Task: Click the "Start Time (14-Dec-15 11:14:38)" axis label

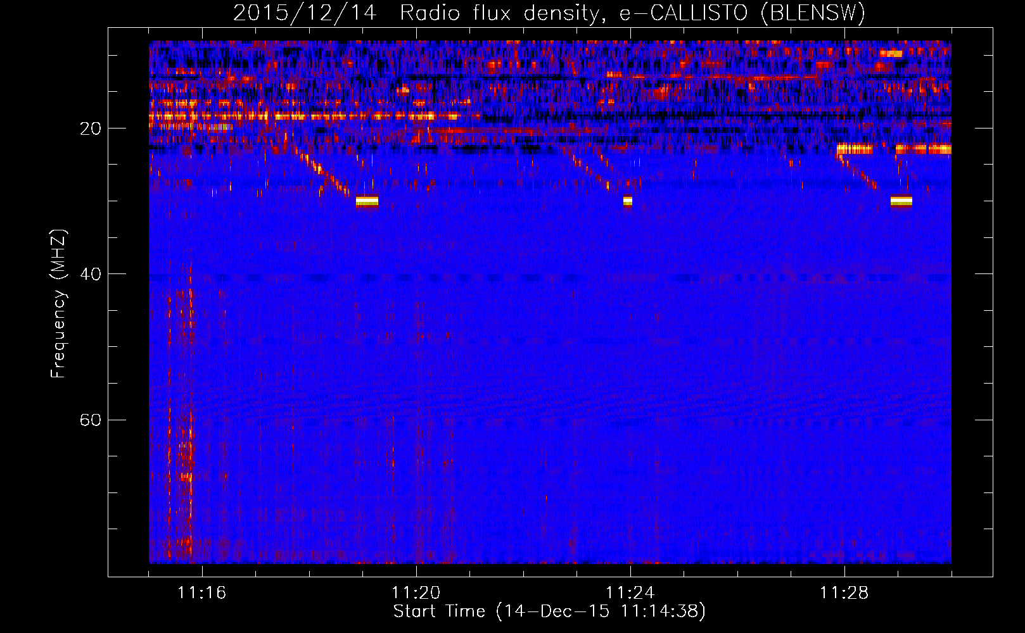Action: coord(549,611)
